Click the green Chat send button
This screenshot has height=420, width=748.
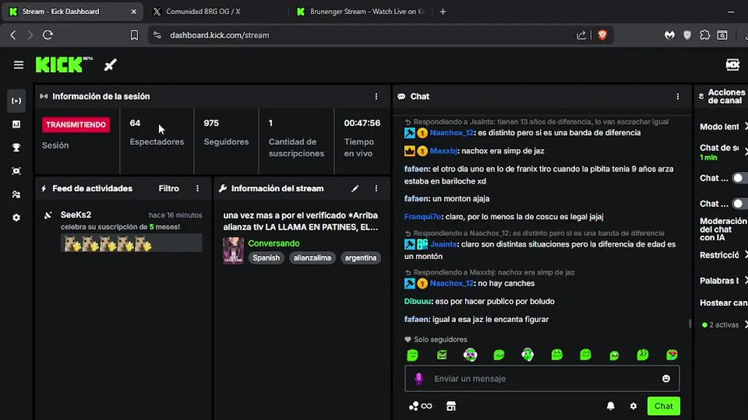pos(663,406)
